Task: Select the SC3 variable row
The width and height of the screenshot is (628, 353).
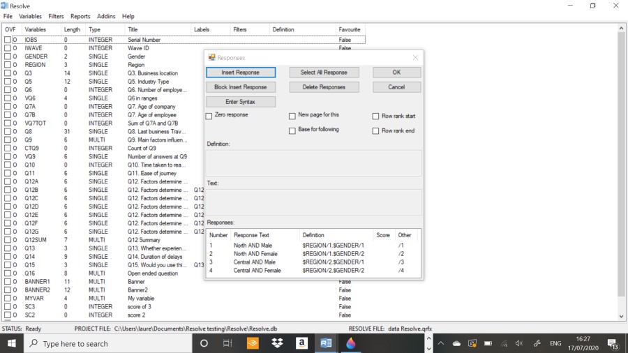Action: 184,307
